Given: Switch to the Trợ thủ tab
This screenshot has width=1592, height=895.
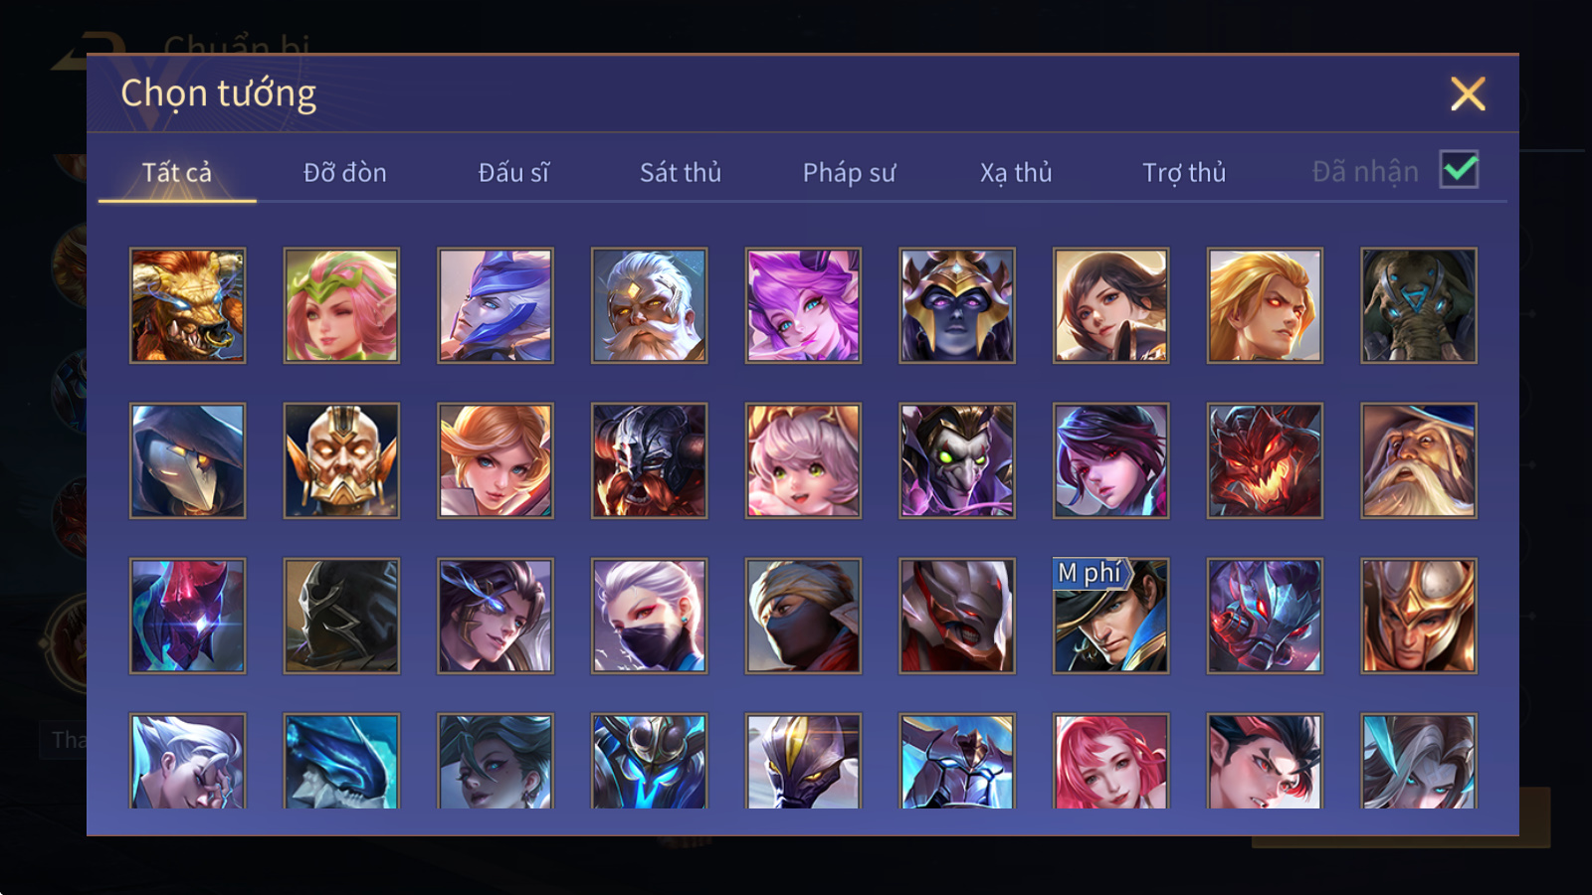Looking at the screenshot, I should tap(1184, 173).
